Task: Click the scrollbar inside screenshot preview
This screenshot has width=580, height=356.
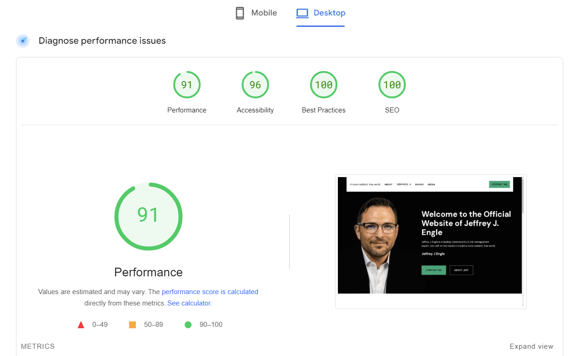Action: point(523,242)
